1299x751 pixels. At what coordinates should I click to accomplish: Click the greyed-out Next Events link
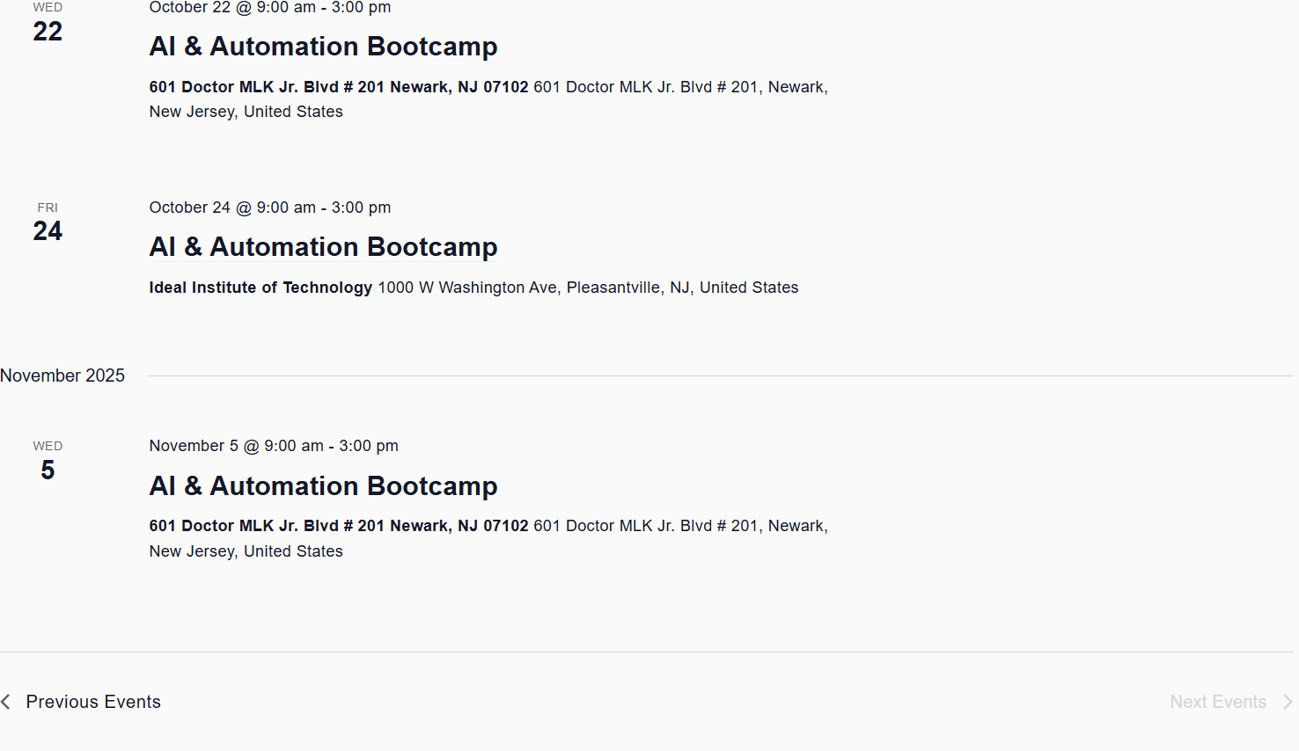point(1217,702)
